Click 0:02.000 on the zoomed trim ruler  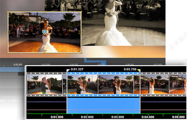click(87, 117)
